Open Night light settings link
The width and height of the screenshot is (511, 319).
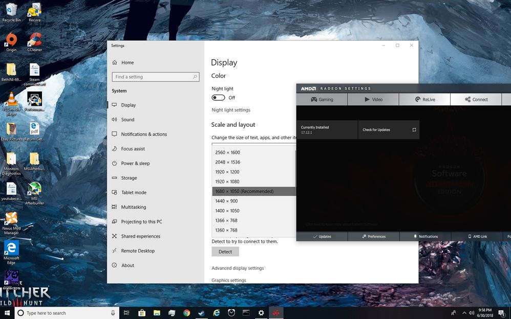click(231, 110)
